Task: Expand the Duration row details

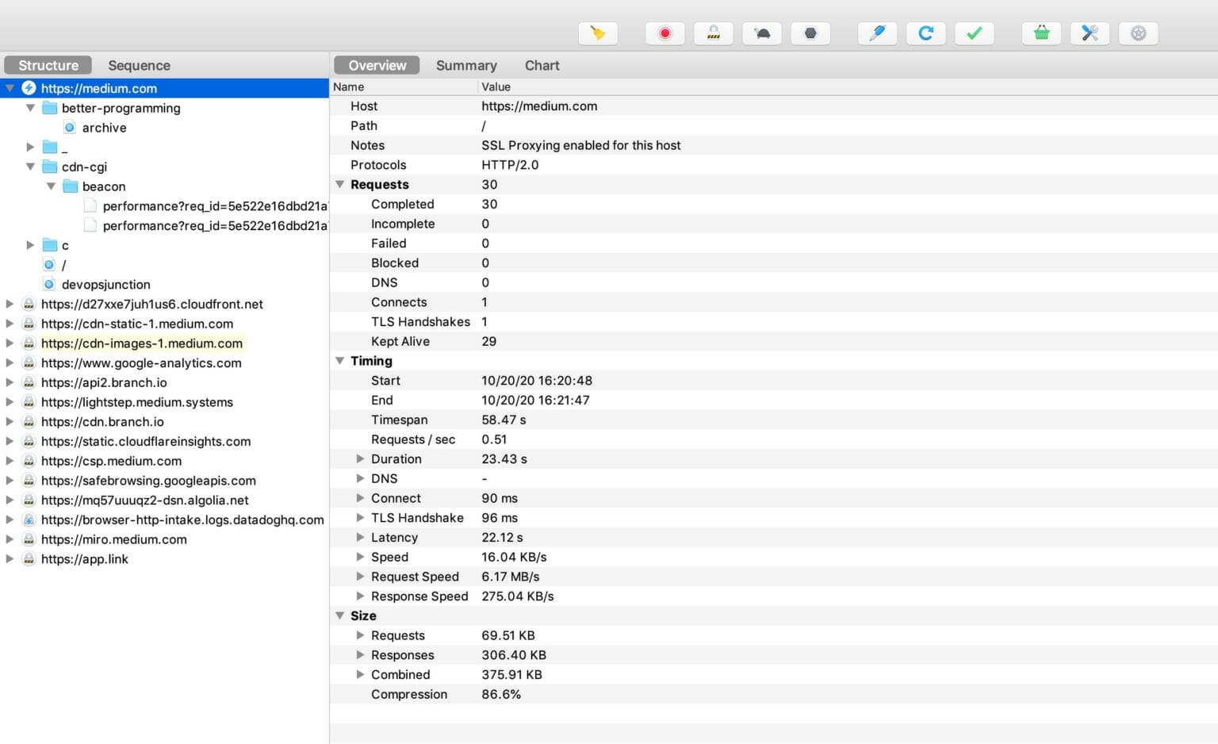Action: click(x=361, y=458)
